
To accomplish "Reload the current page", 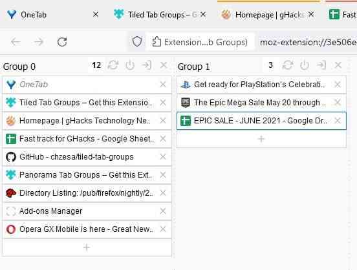I will coord(62,42).
